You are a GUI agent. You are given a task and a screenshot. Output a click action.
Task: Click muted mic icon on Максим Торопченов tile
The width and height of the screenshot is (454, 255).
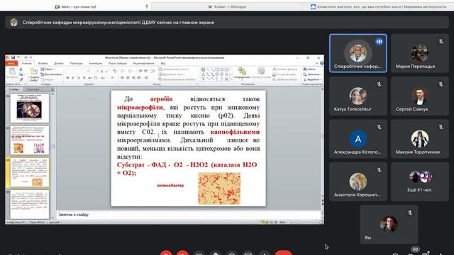pos(441,127)
